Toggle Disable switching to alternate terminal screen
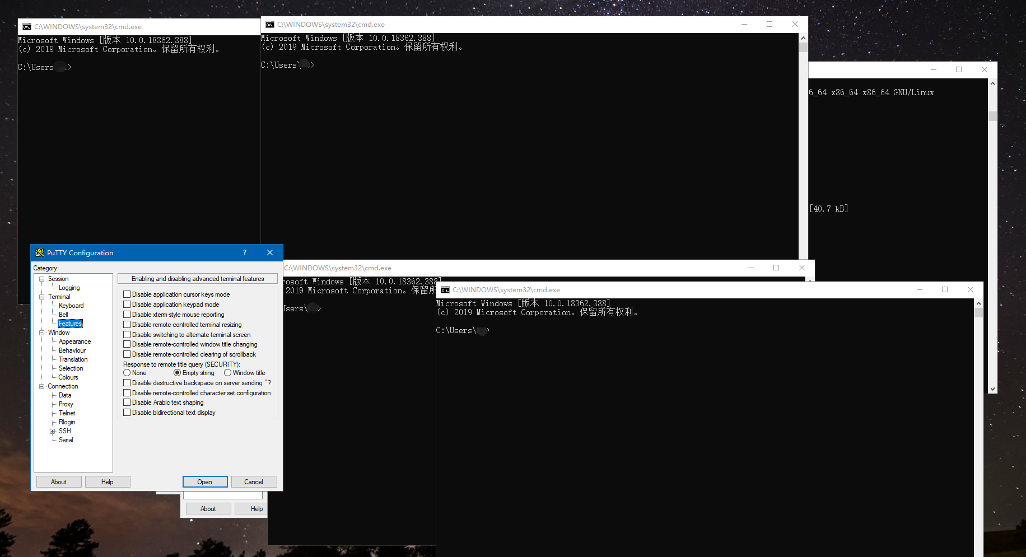Image resolution: width=1026 pixels, height=557 pixels. pos(127,335)
